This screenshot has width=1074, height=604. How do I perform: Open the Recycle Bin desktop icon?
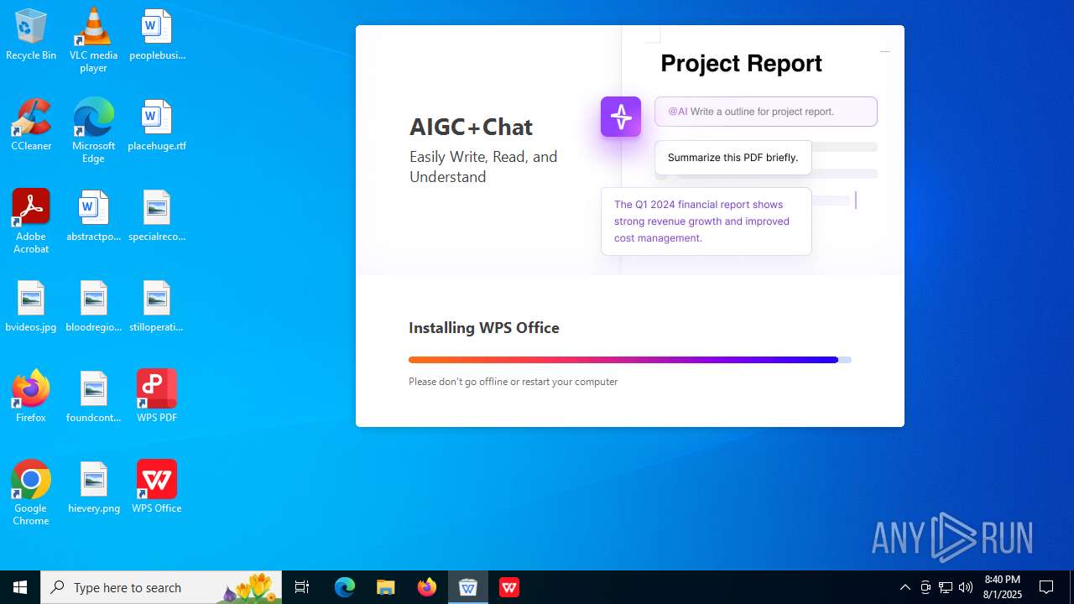click(x=31, y=34)
